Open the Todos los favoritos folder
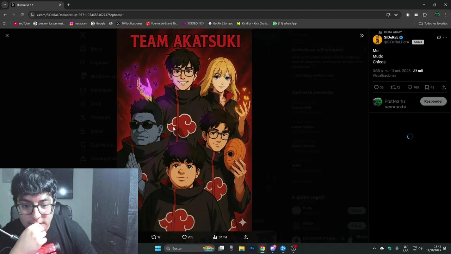 [x=433, y=24]
